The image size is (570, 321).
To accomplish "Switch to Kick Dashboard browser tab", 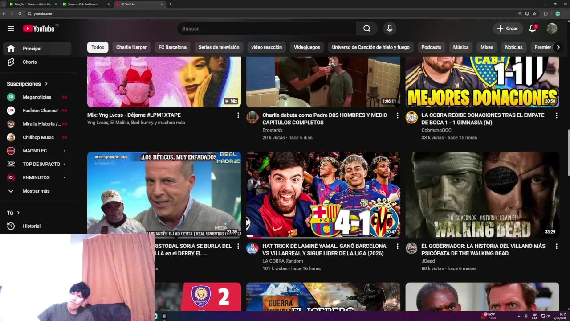I will (x=85, y=4).
